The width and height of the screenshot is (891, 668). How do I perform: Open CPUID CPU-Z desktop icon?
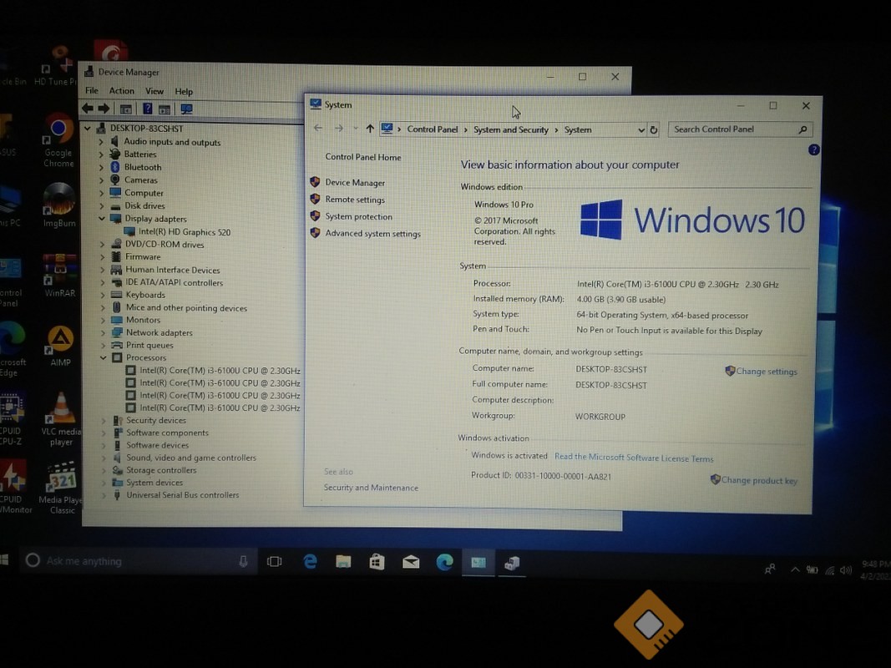(x=11, y=418)
